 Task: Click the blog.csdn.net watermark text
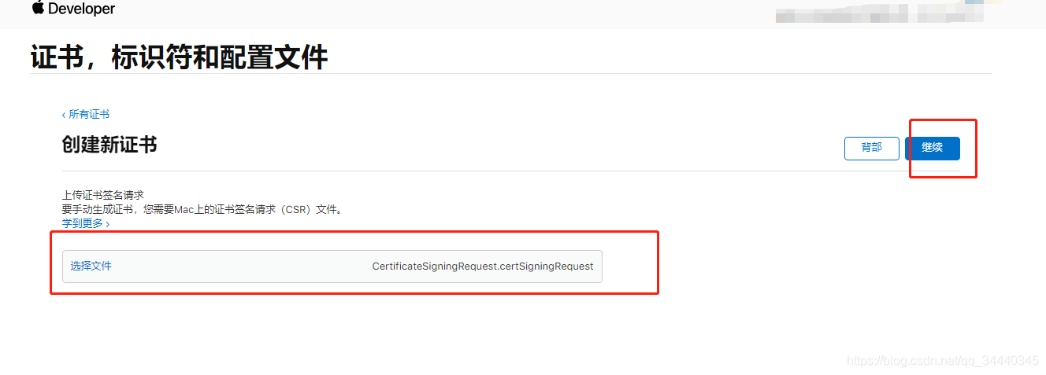click(943, 361)
